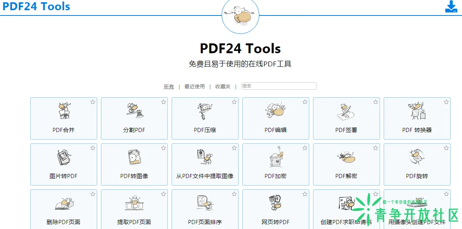Select the 所有 filter tab
Screen dimensions: 462x229
coord(169,86)
